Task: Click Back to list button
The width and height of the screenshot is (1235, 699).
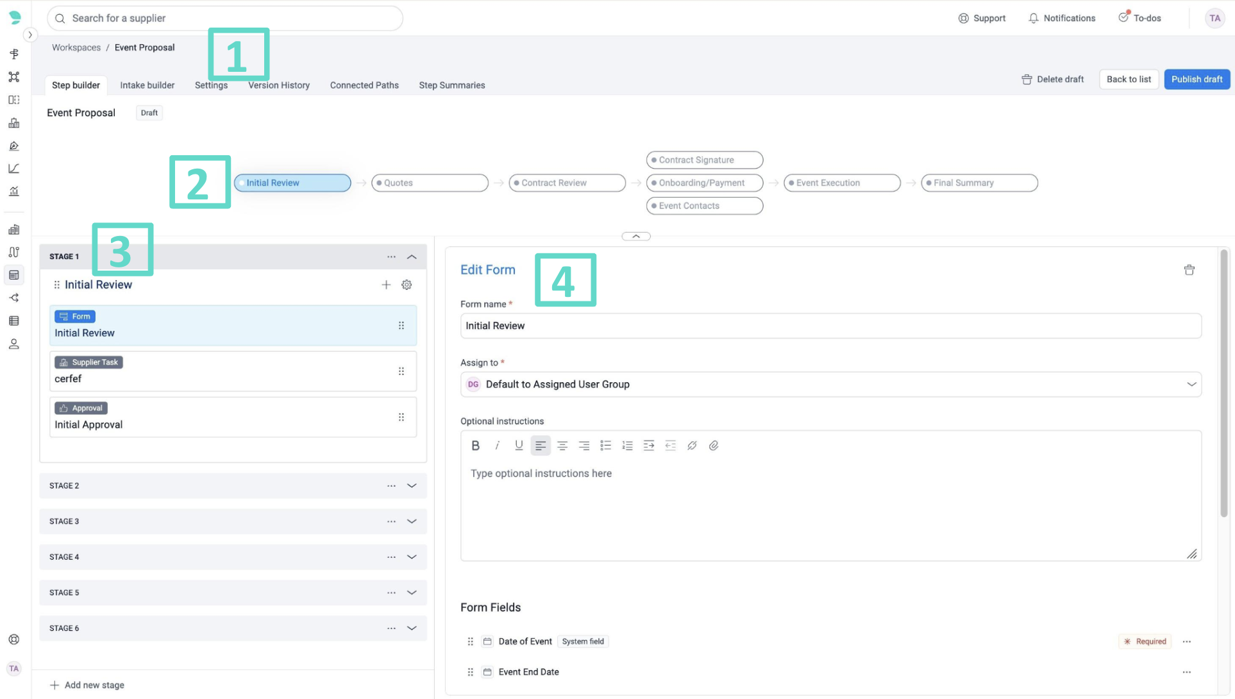Action: pyautogui.click(x=1129, y=80)
